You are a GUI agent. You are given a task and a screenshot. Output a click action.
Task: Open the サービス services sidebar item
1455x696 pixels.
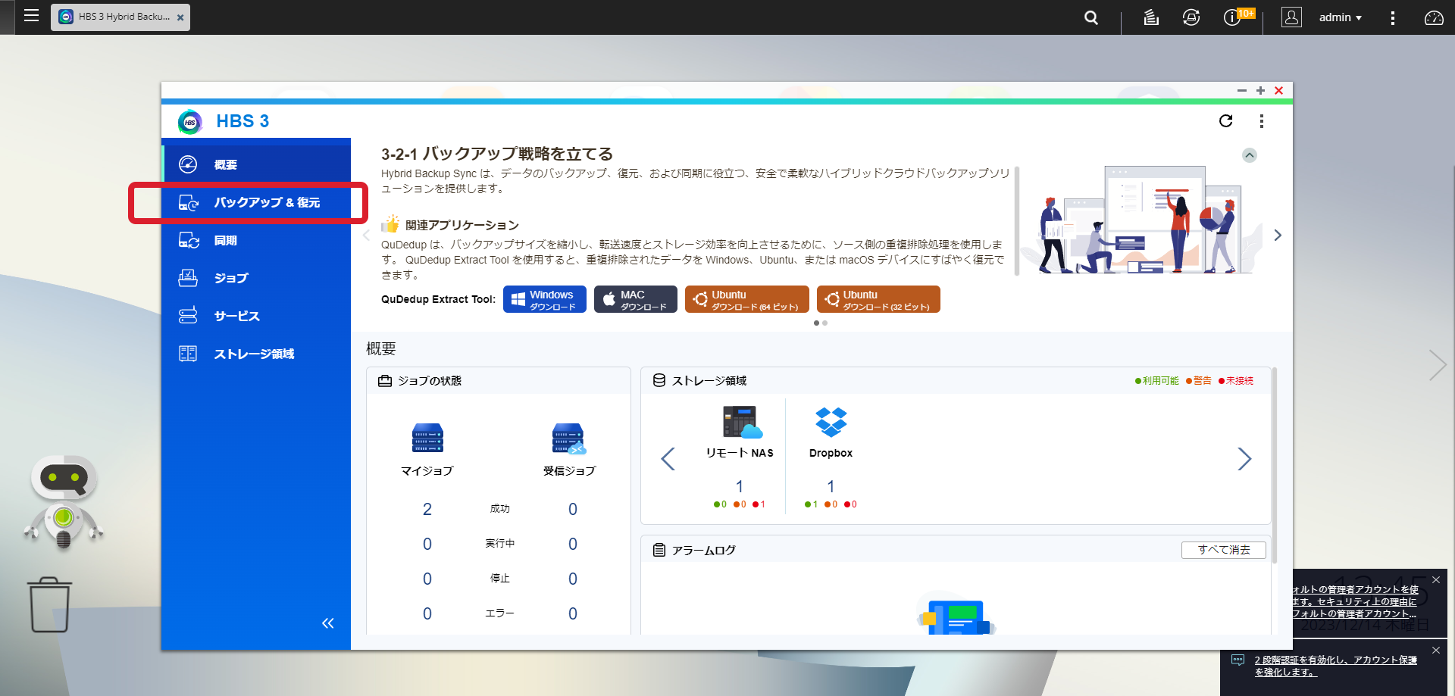pyautogui.click(x=256, y=316)
